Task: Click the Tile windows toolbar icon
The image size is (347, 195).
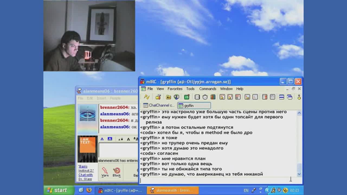Action: [x=282, y=97]
